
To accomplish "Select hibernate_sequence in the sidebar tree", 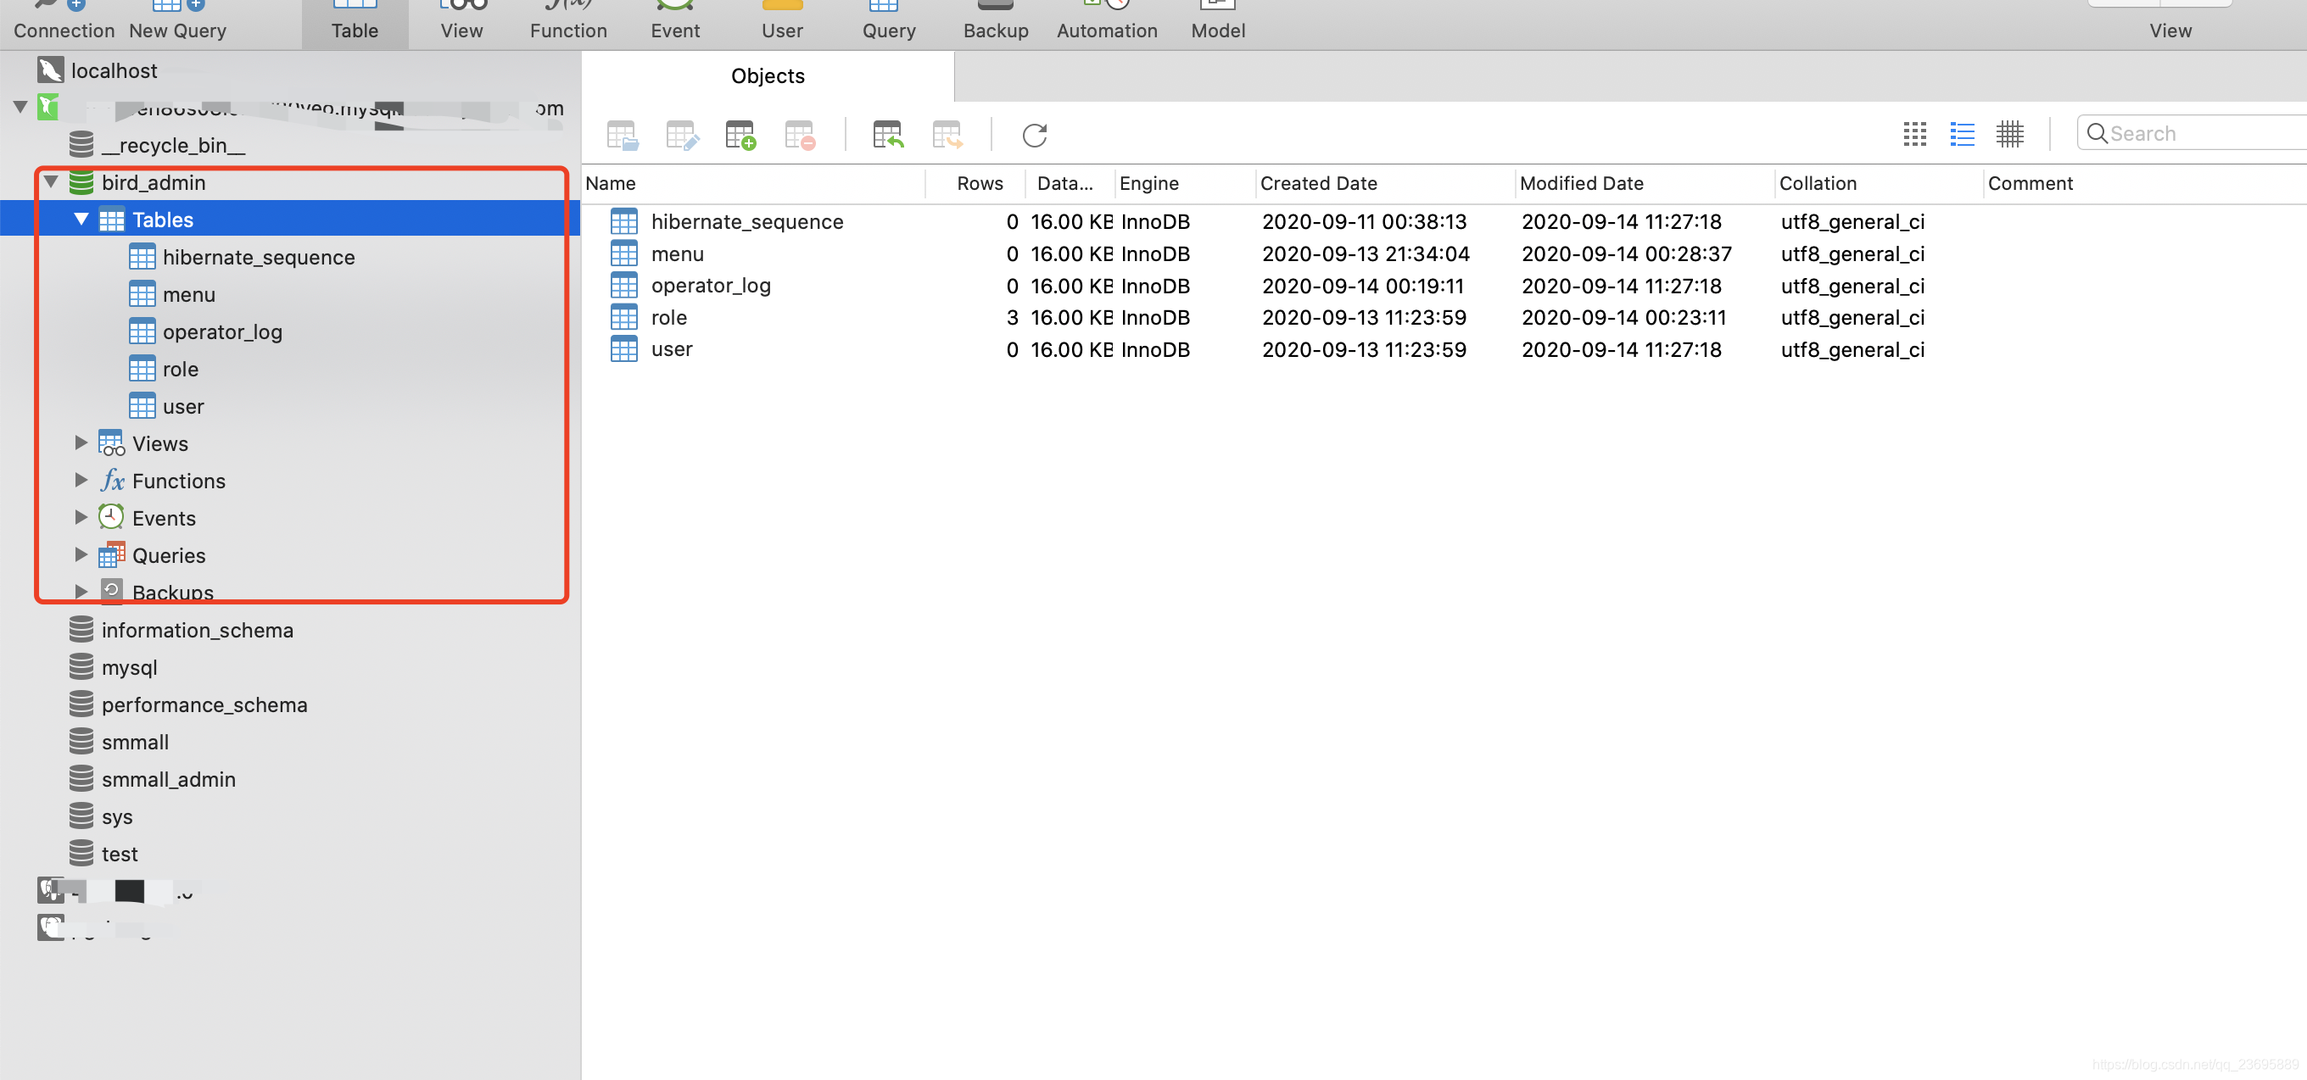I will (x=242, y=257).
